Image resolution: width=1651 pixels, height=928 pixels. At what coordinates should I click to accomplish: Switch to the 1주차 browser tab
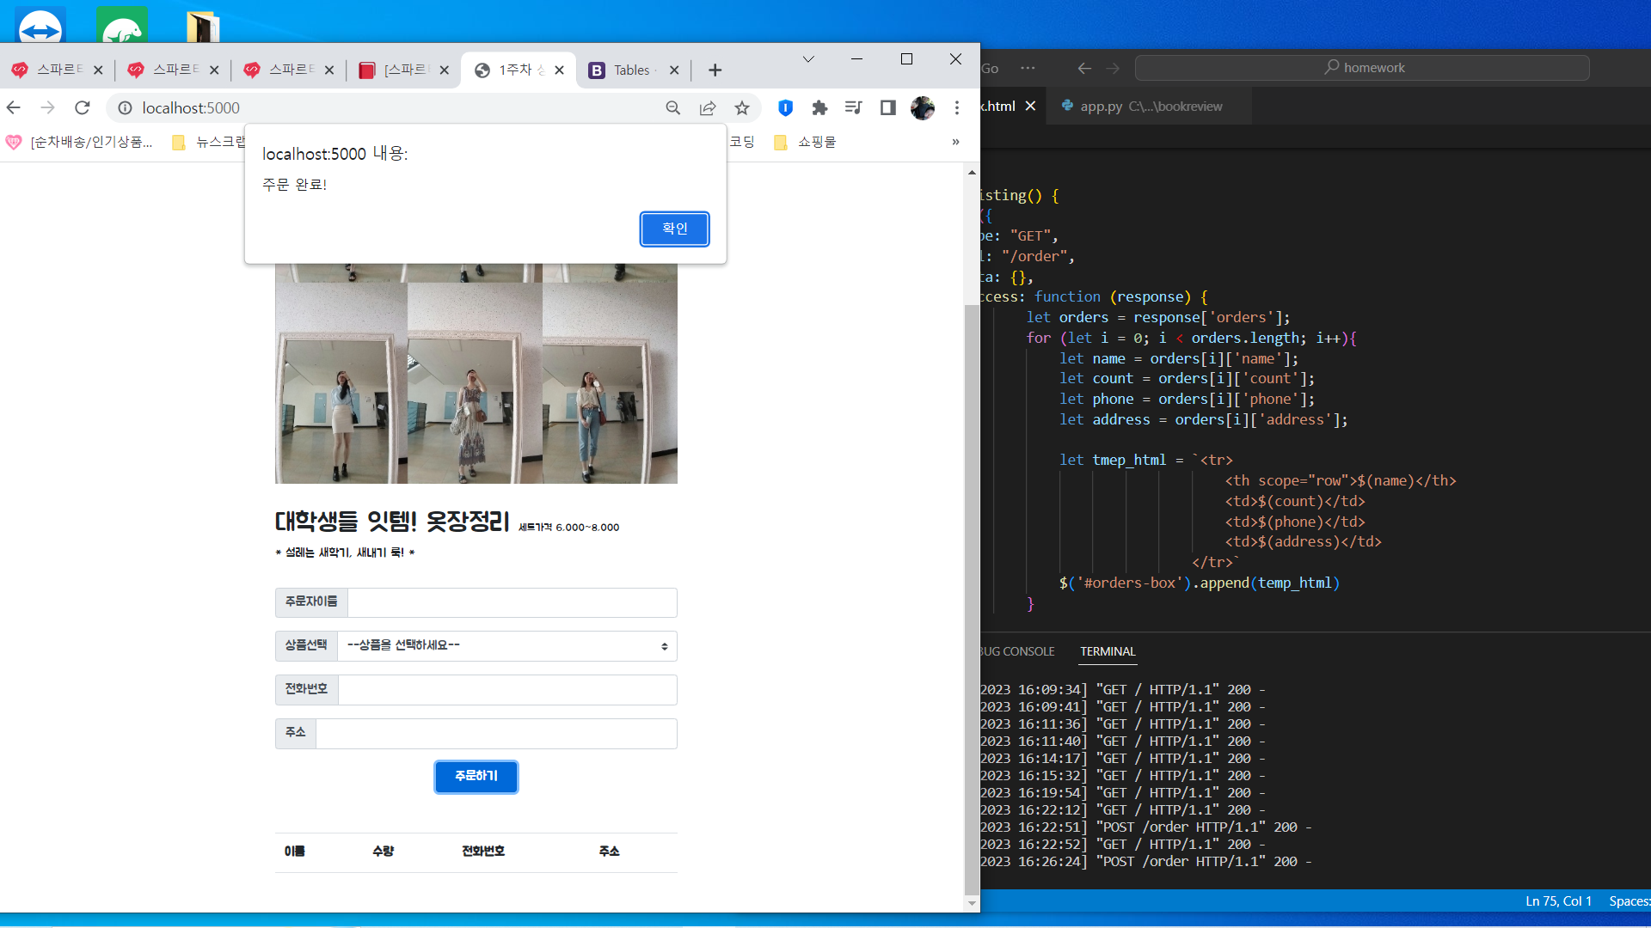tap(519, 70)
